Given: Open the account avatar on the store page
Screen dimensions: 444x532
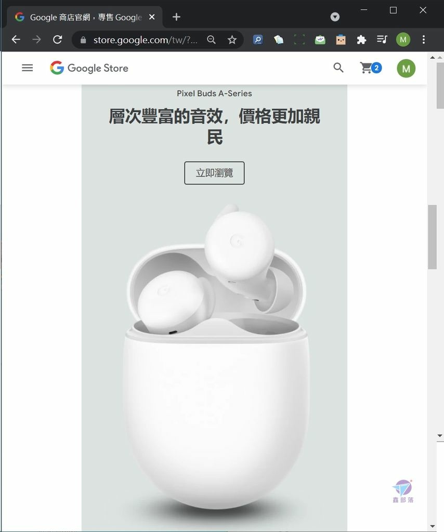Looking at the screenshot, I should (406, 68).
